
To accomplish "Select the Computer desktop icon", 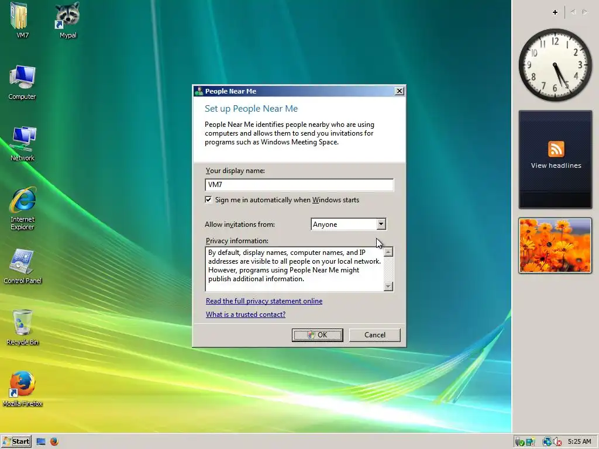I will pyautogui.click(x=22, y=78).
